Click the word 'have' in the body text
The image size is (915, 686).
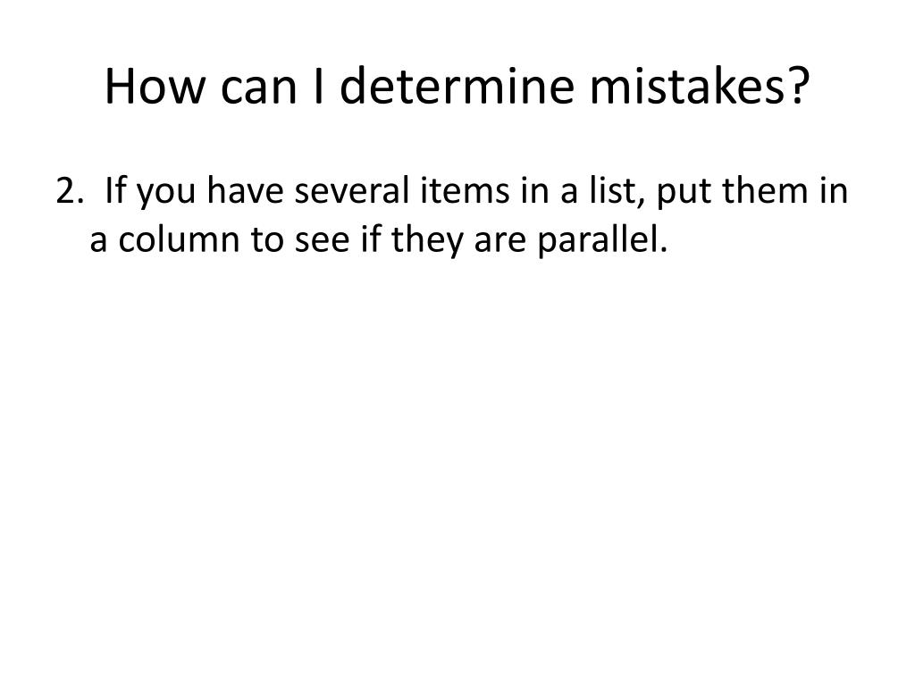[245, 191]
